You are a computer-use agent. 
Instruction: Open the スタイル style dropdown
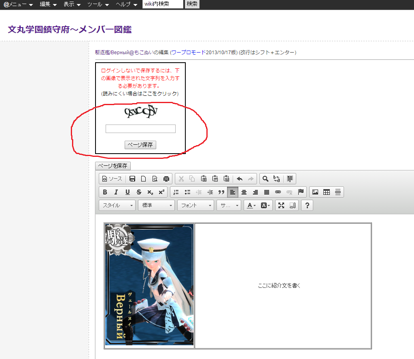point(118,205)
